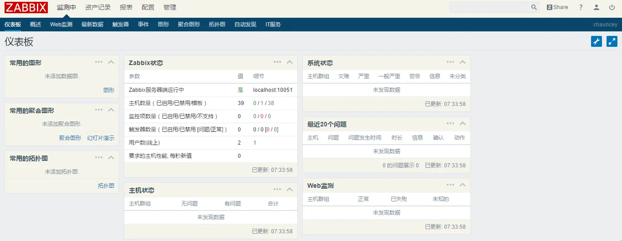Open help via the question mark icon
The image size is (622, 241).
coord(581,7)
